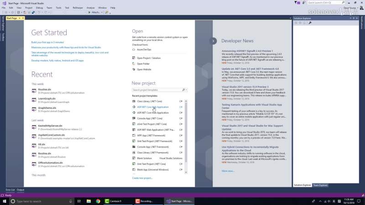Click the Task View taskbar icon

tap(79, 201)
